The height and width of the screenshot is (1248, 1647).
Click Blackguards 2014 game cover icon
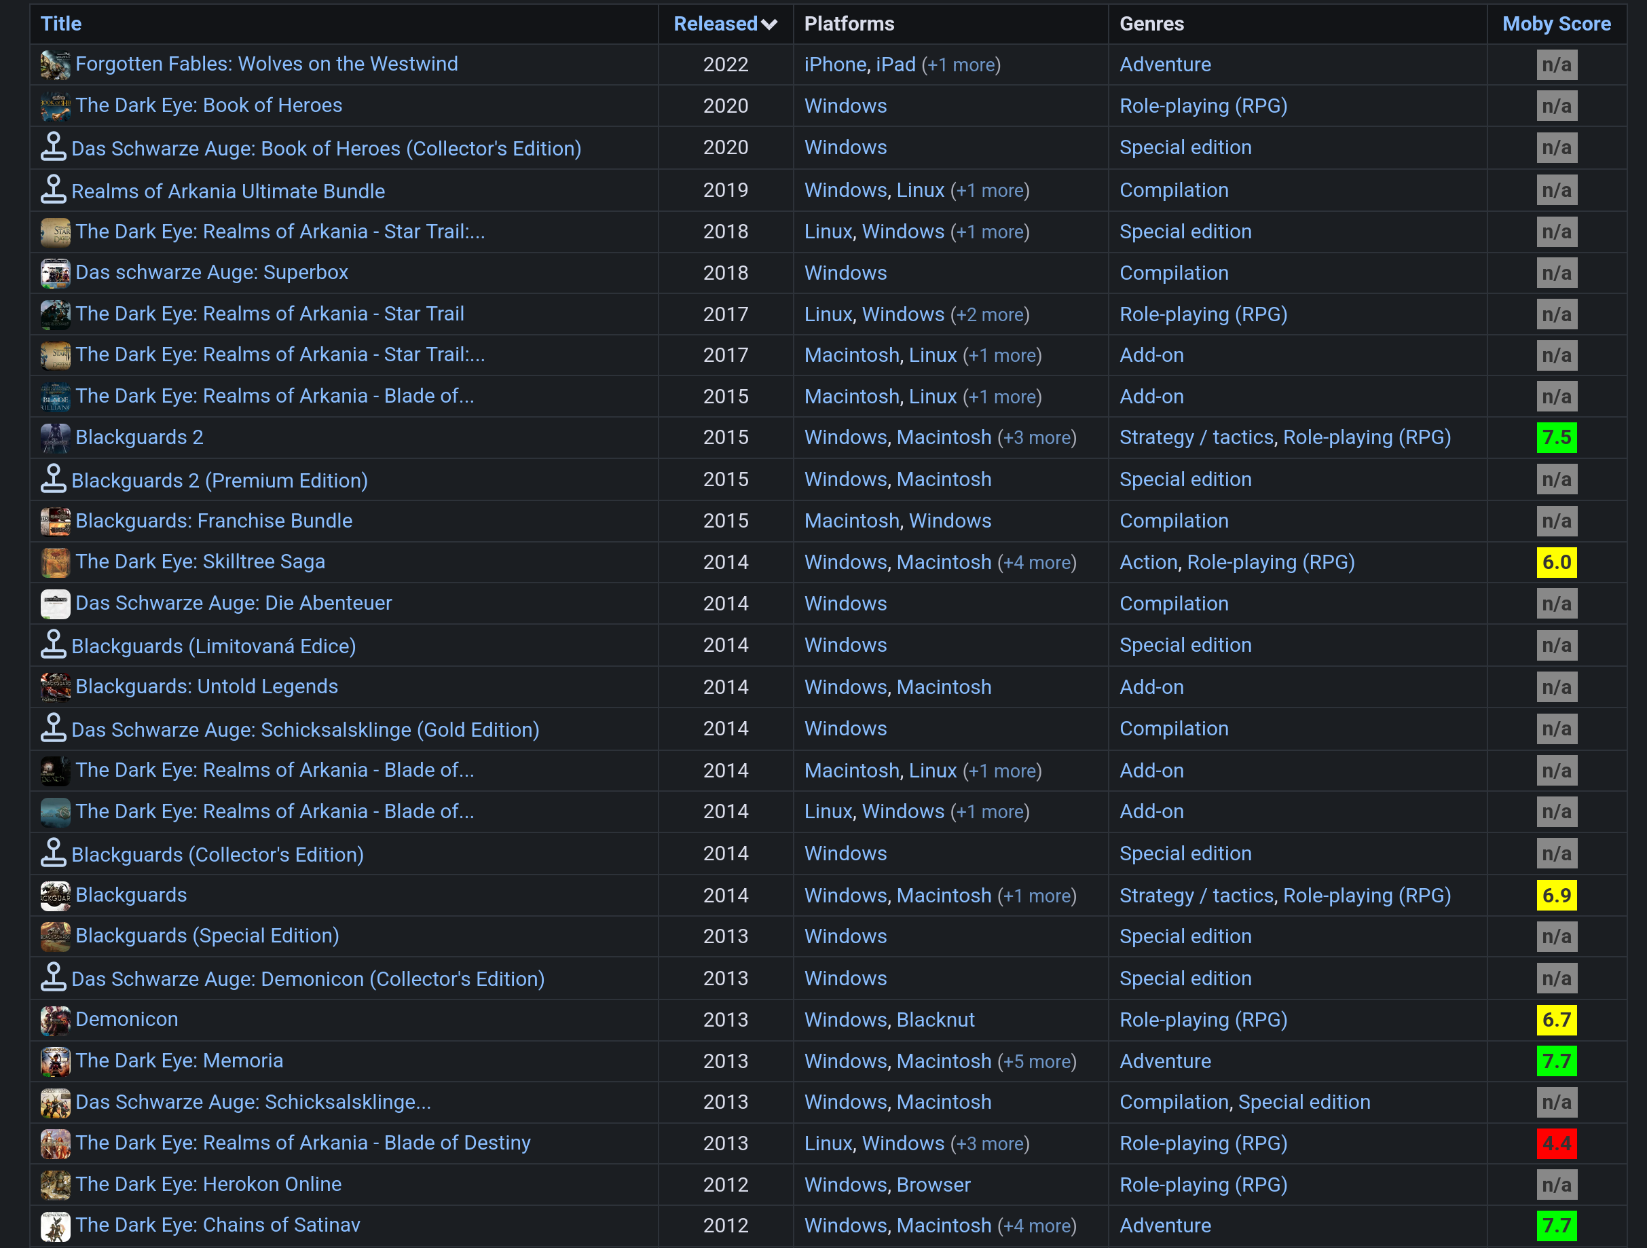[55, 896]
